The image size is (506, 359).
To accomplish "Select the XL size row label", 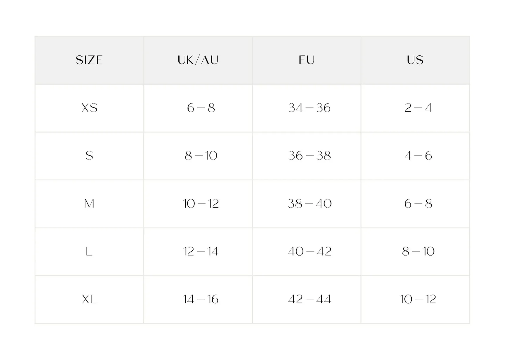I will tap(89, 299).
